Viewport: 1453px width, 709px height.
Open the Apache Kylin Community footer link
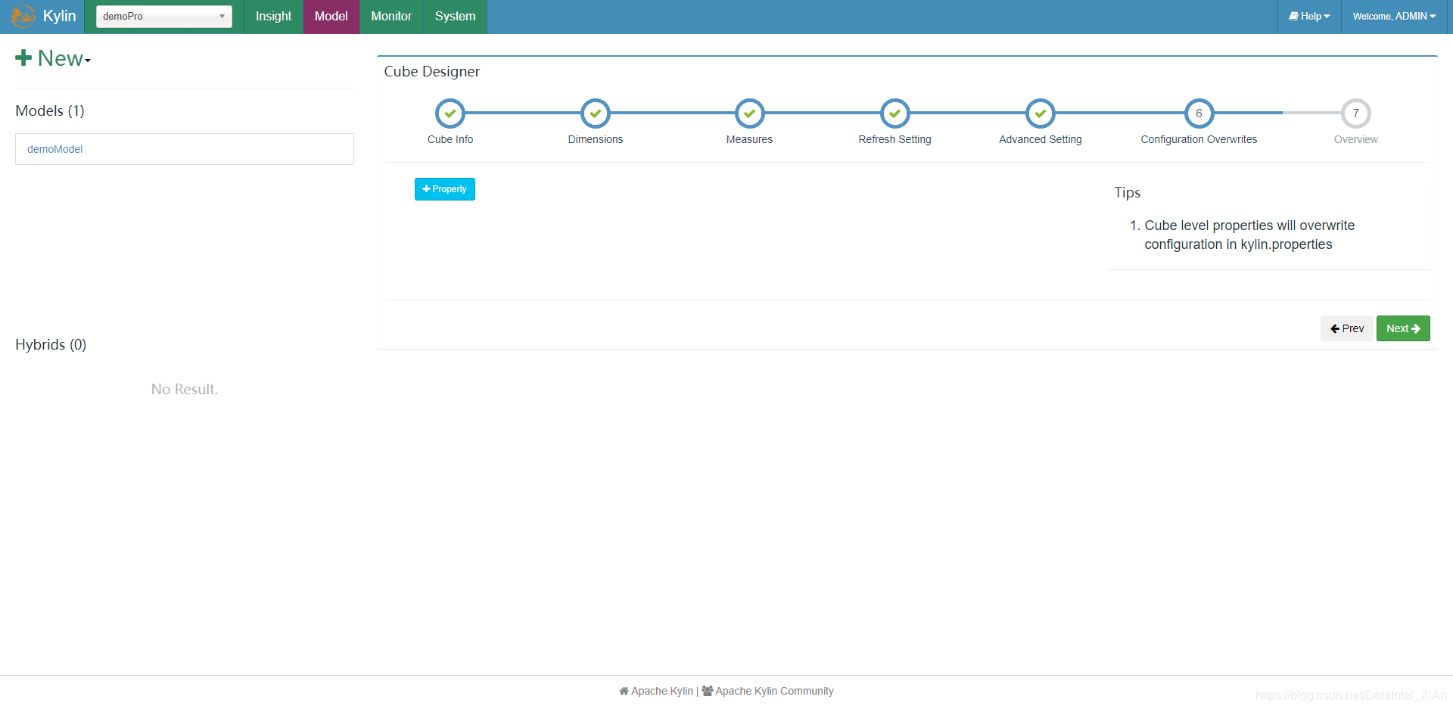pyautogui.click(x=767, y=691)
